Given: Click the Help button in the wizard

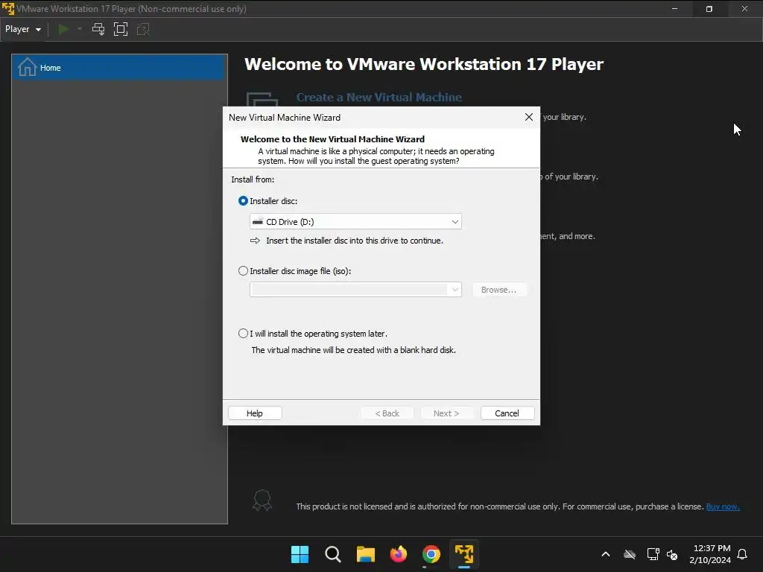Looking at the screenshot, I should [x=255, y=413].
